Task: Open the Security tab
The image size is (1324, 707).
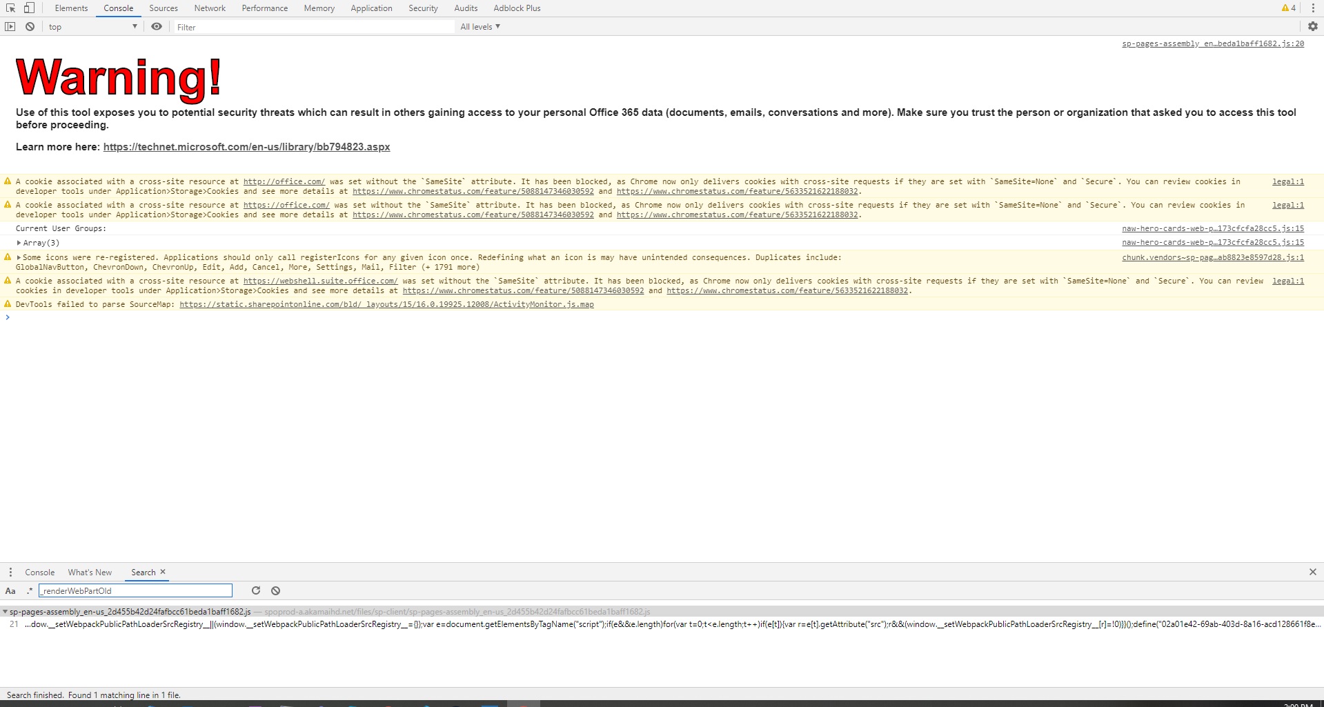Action: point(423,8)
